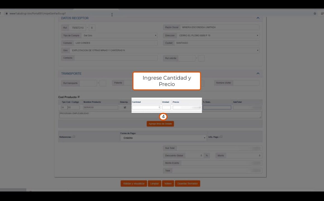Click the Contacto input field
Screen dimensions: 324x201
[x=116, y=58]
